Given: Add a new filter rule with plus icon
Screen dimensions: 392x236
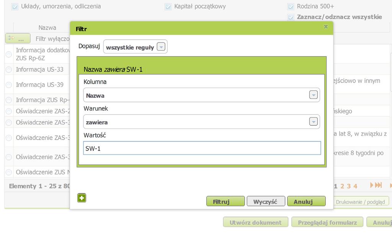Looking at the screenshot, I should pos(82,198).
